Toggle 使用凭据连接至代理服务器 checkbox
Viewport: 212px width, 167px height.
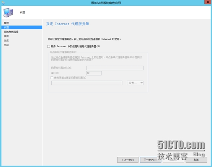(52, 78)
